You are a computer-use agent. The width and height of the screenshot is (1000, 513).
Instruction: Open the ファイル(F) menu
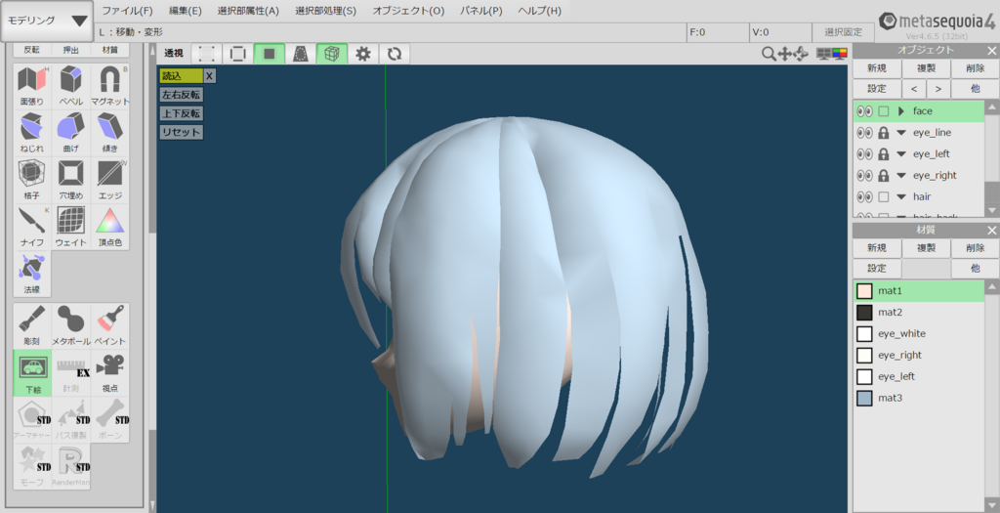127,11
